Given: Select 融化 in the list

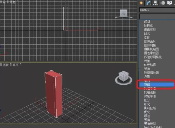Looking at the screenshot, I should pyautogui.click(x=147, y=34).
